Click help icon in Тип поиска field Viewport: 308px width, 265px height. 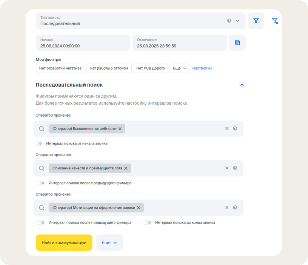(x=229, y=21)
